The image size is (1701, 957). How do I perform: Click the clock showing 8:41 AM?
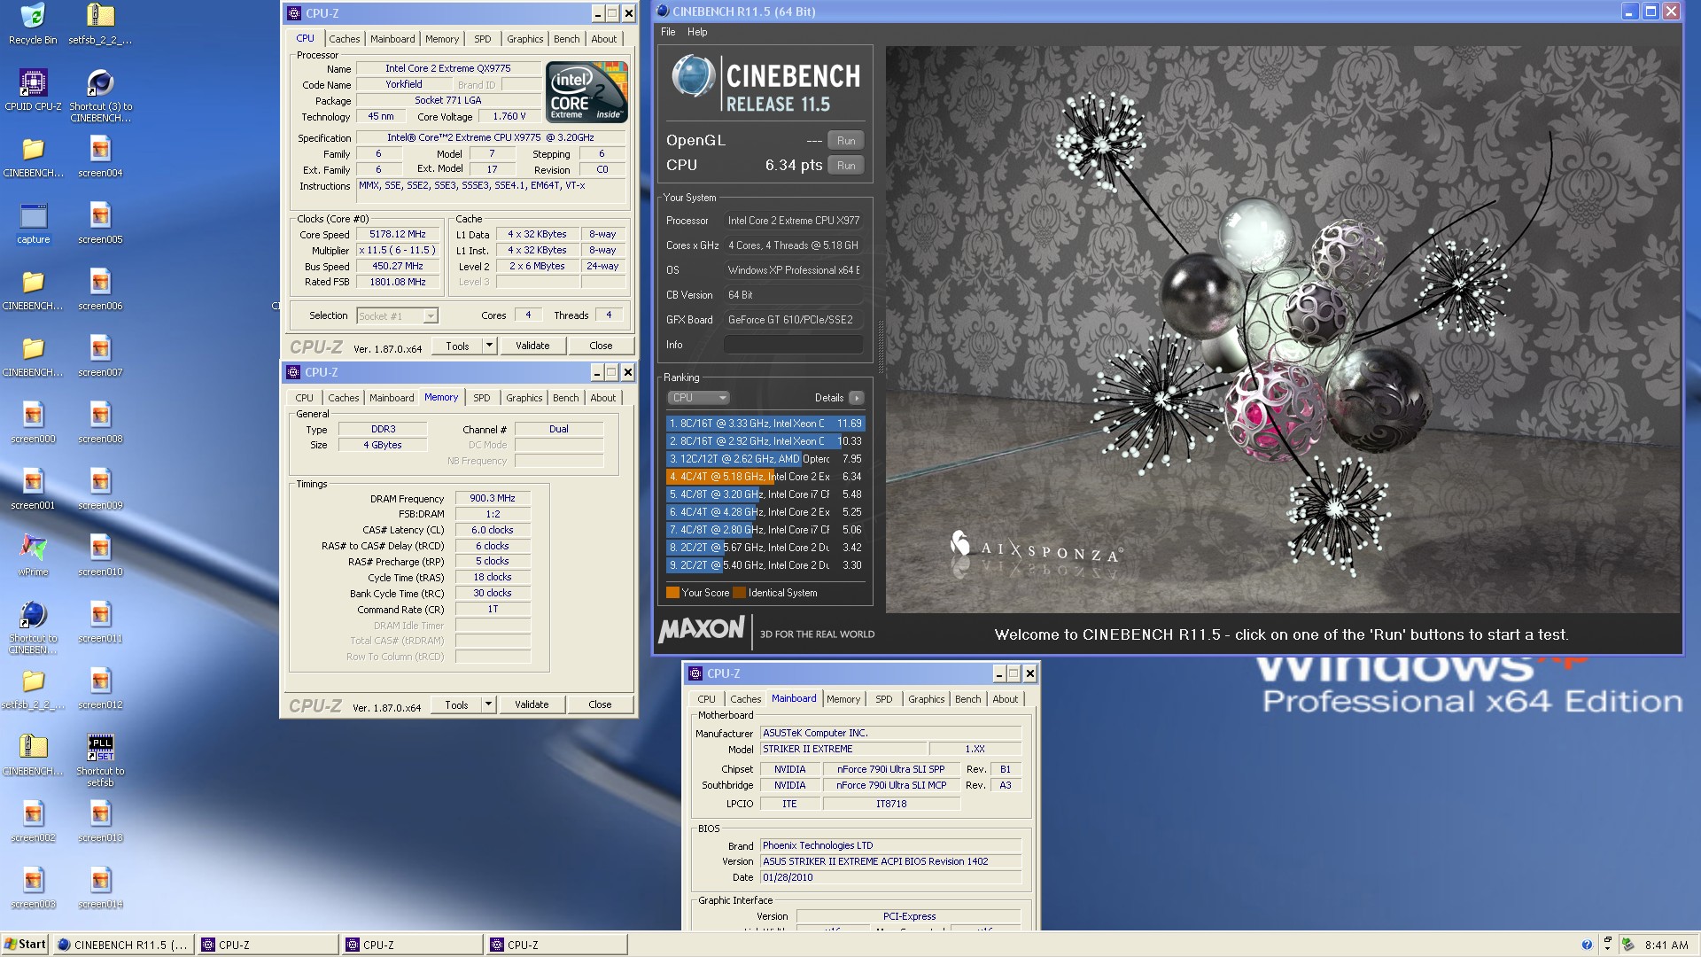1666,945
